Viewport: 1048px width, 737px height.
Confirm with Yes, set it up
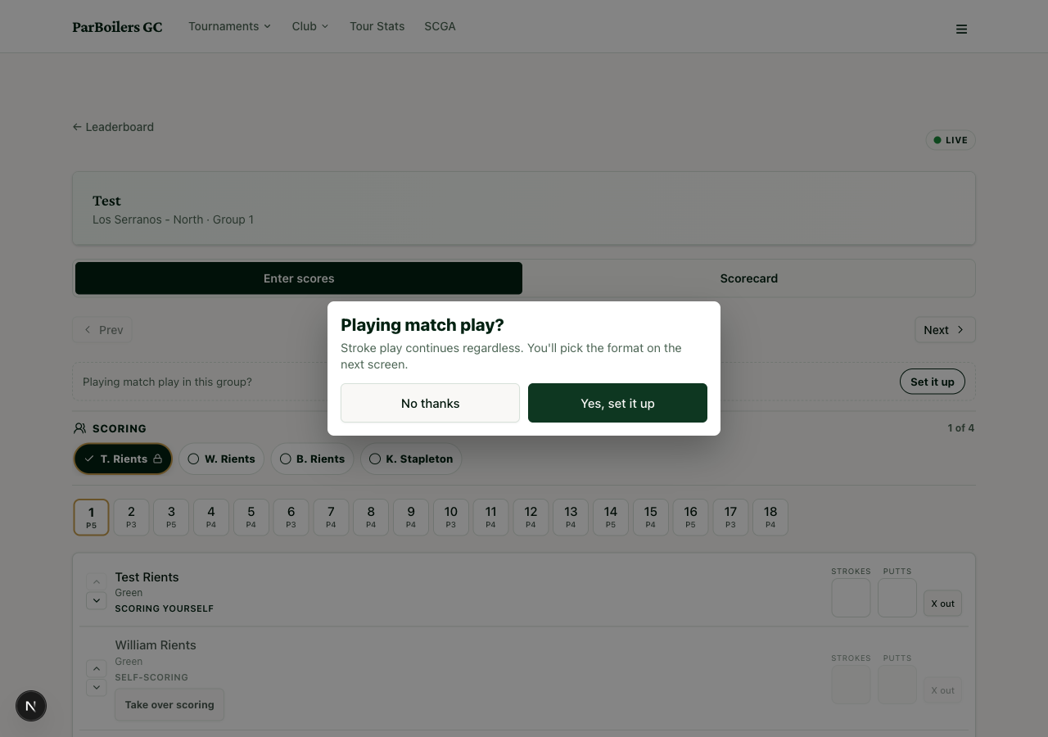(617, 403)
